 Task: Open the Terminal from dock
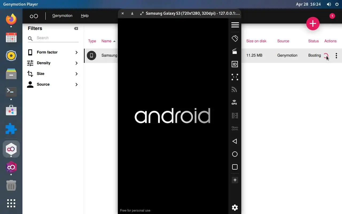(x=11, y=92)
